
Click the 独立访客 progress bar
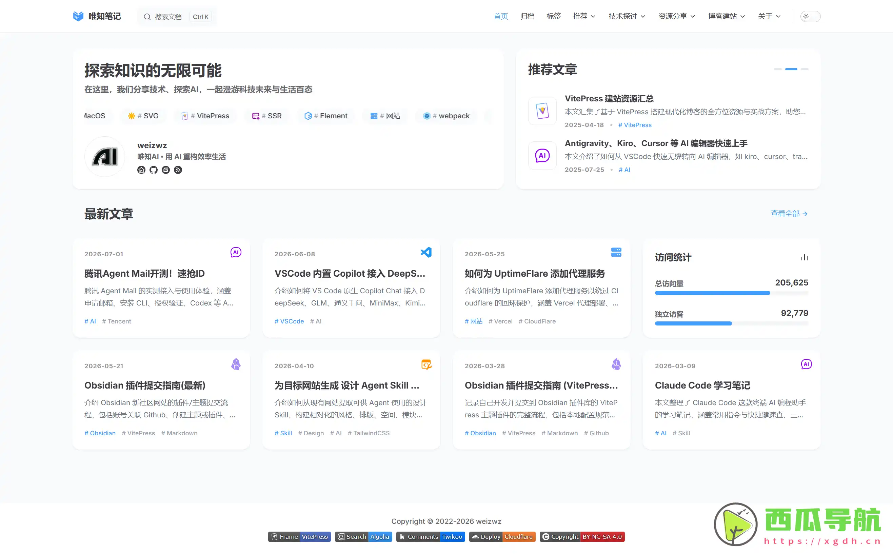tap(732, 323)
